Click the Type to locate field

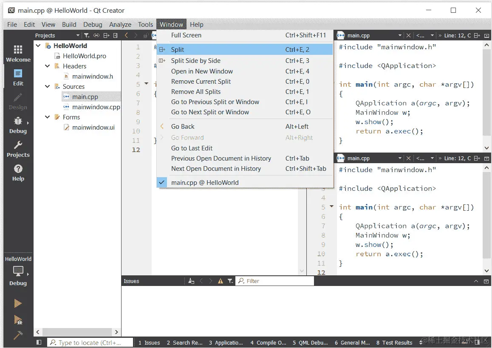(x=90, y=342)
